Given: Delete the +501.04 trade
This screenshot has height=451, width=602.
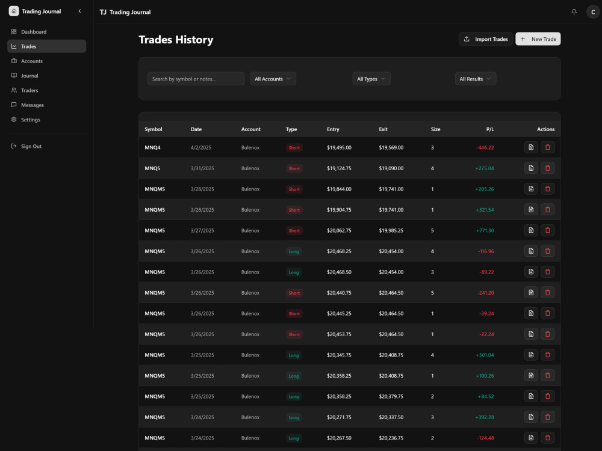Looking at the screenshot, I should coord(547,355).
